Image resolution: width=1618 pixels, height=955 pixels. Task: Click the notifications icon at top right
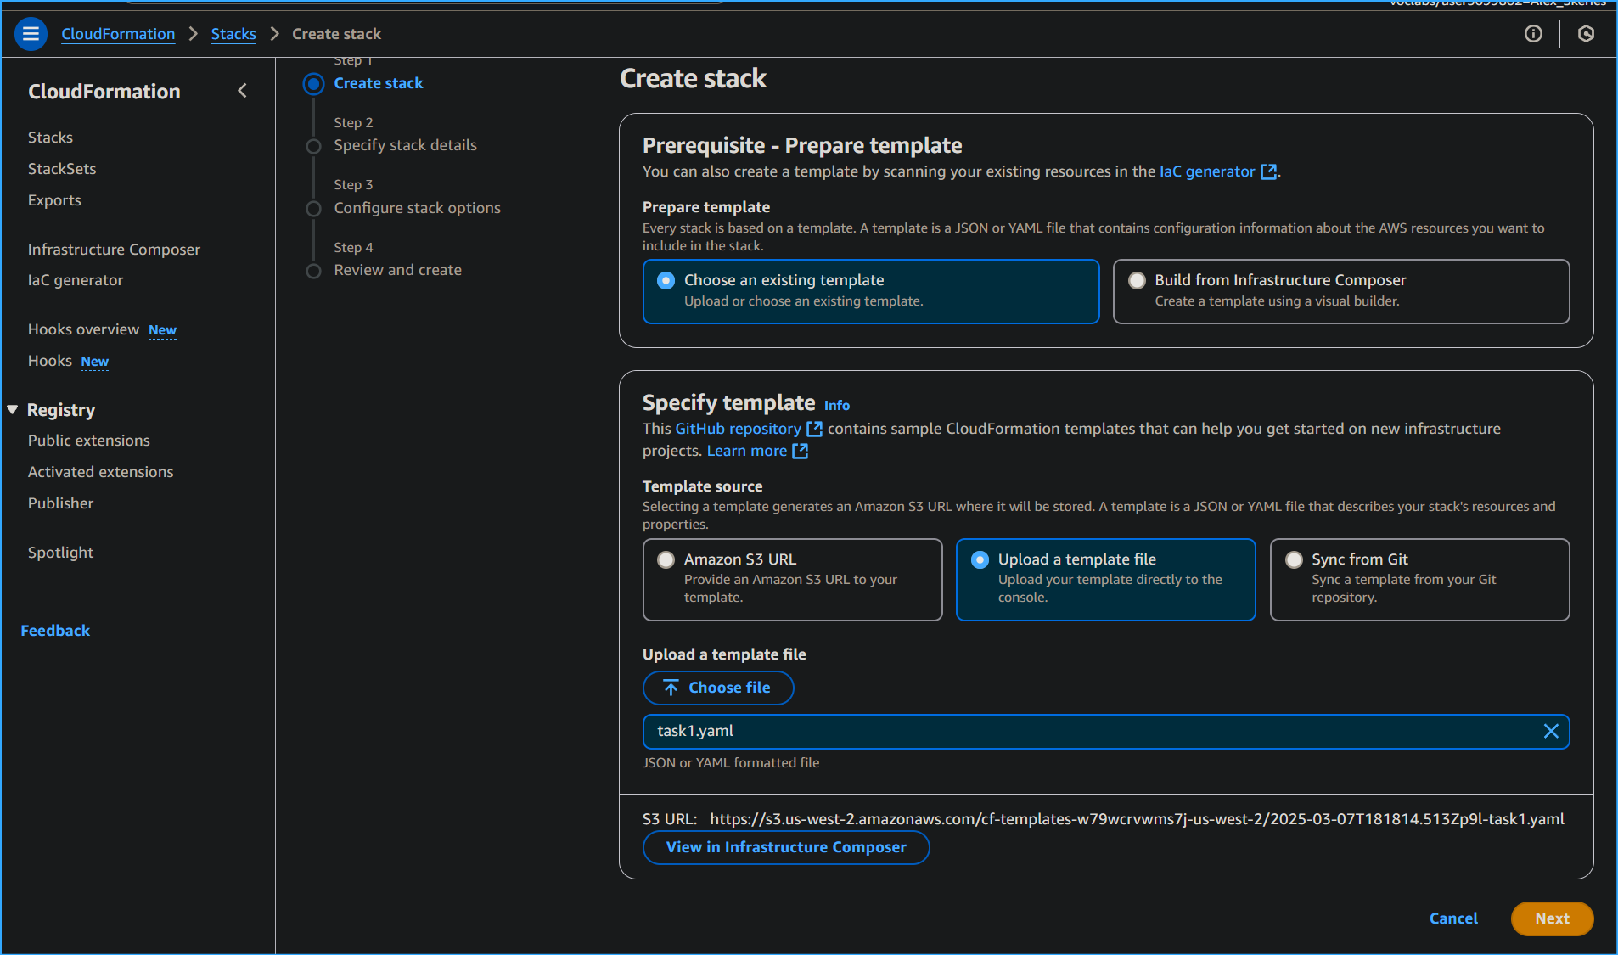pos(1586,34)
